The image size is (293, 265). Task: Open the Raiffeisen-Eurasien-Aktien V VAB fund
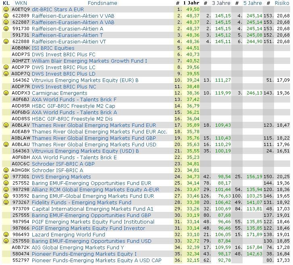73,16
